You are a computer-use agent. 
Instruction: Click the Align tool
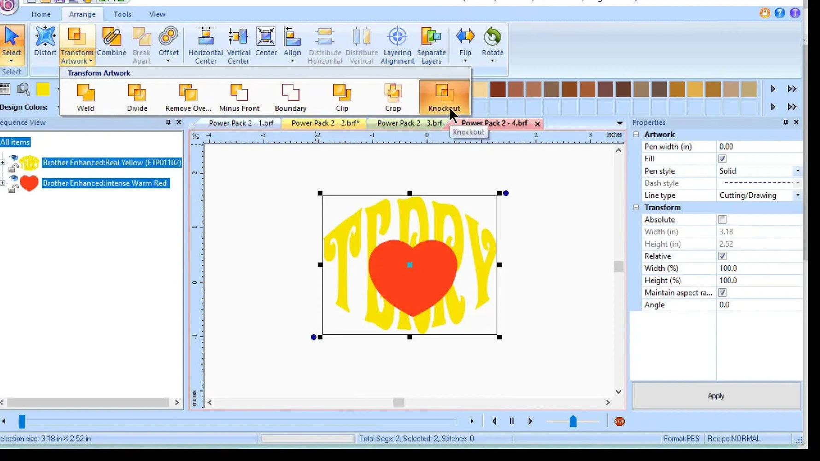(x=292, y=44)
